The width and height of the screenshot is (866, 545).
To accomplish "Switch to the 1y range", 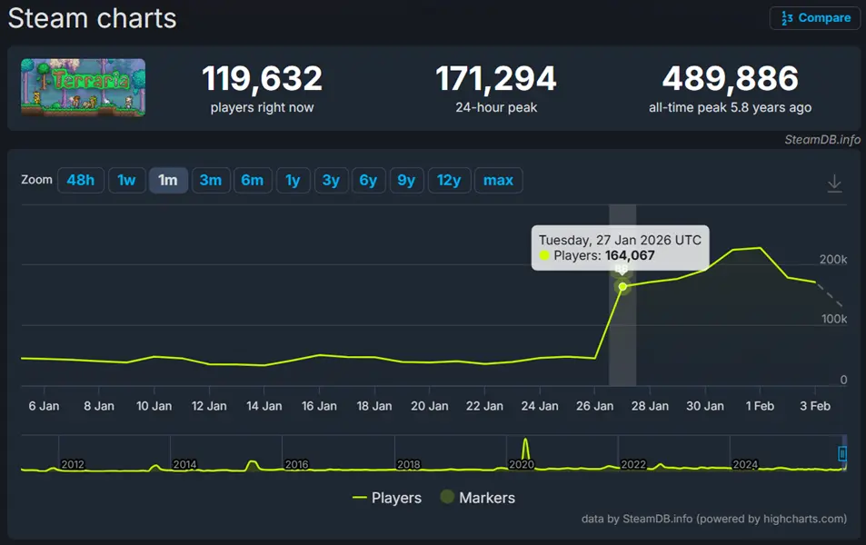I will pos(293,180).
